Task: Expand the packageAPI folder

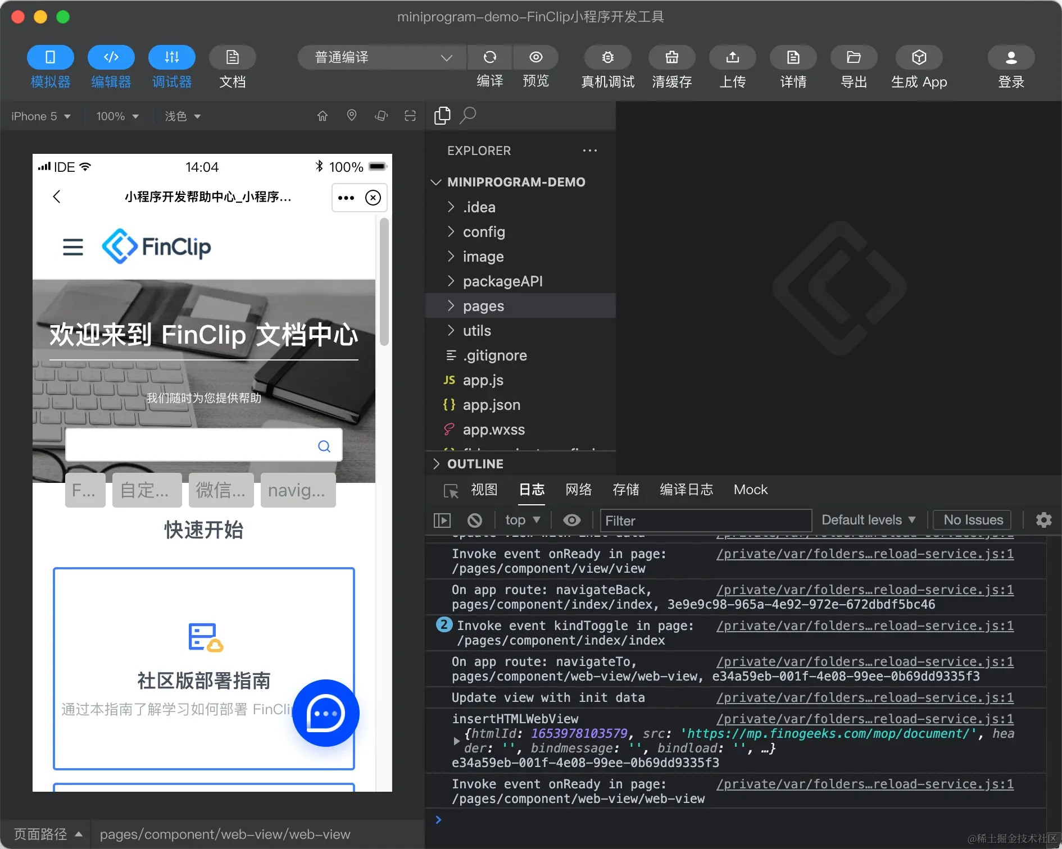Action: (x=520, y=281)
